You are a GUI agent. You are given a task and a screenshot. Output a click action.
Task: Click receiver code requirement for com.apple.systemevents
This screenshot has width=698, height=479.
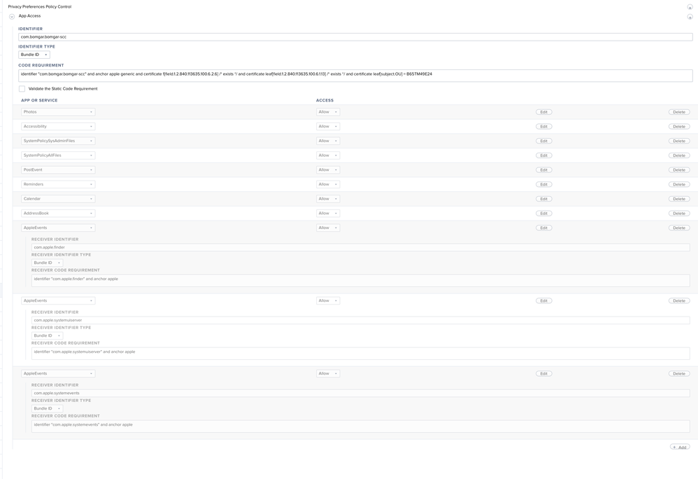[361, 426]
